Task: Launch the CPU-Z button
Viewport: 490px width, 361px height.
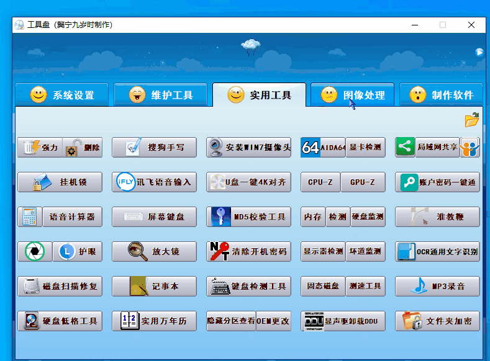Action: click(x=320, y=182)
